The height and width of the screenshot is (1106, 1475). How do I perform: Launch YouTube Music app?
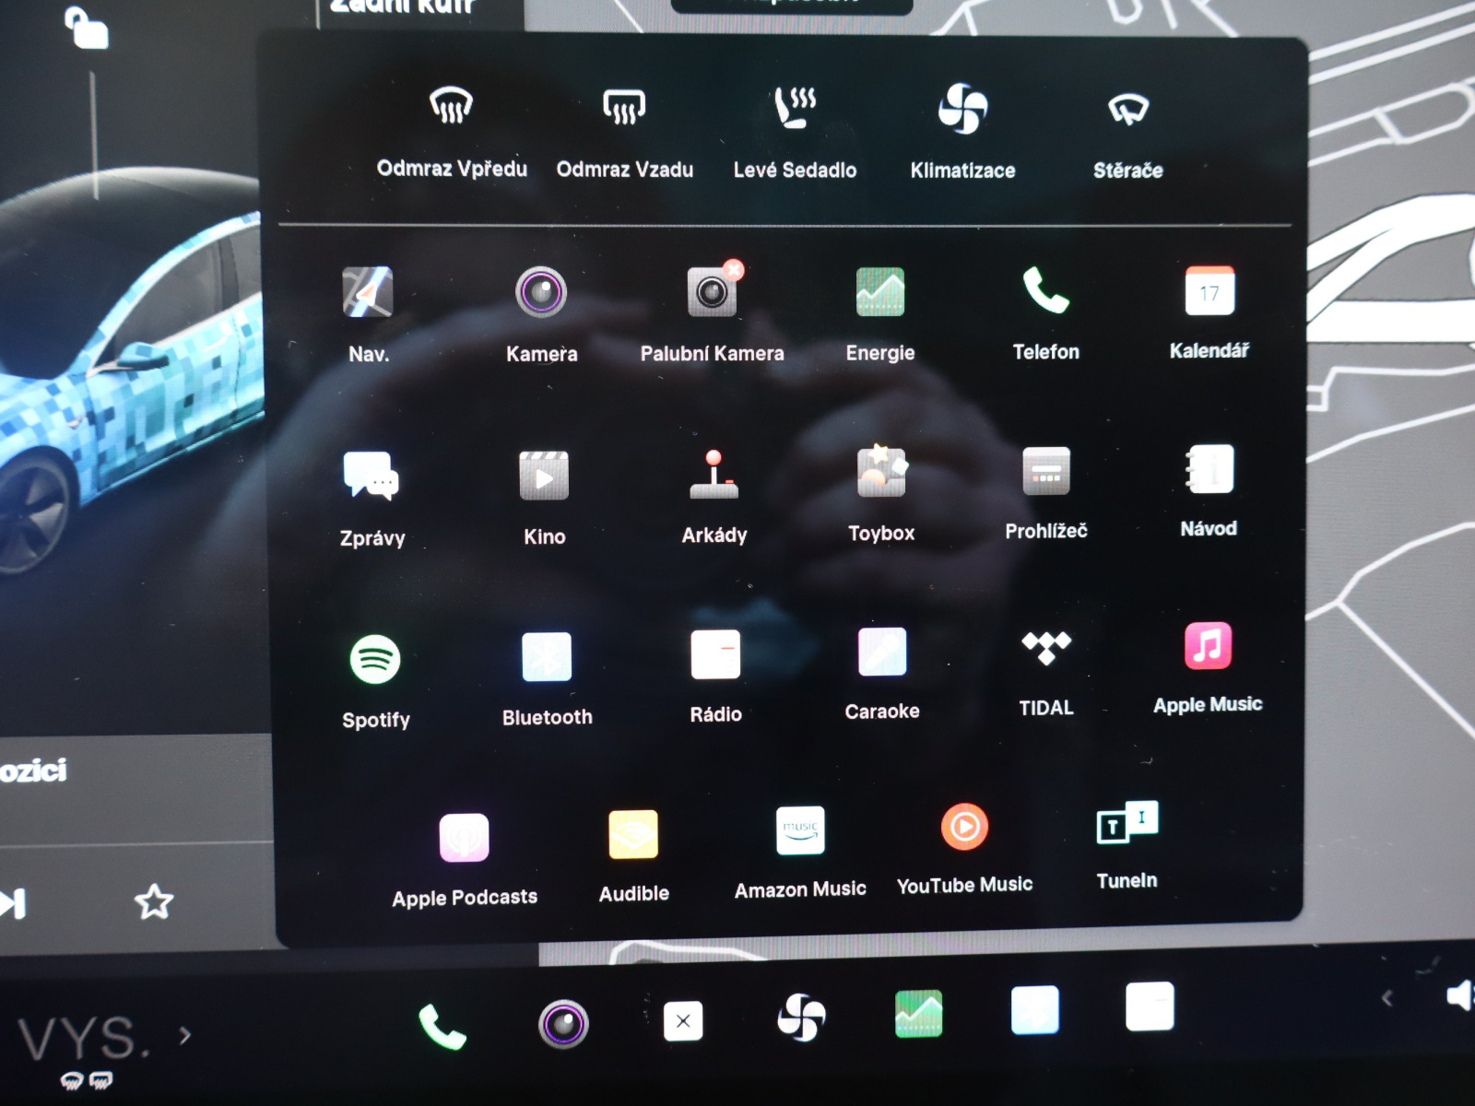(x=964, y=828)
